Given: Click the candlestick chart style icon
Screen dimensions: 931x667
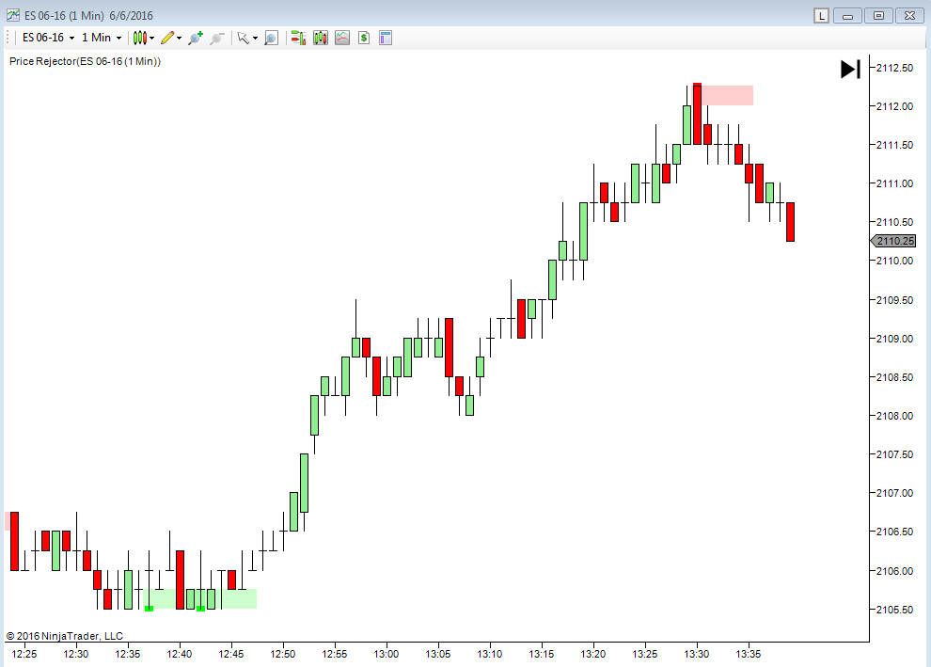Looking at the screenshot, I should point(139,38).
